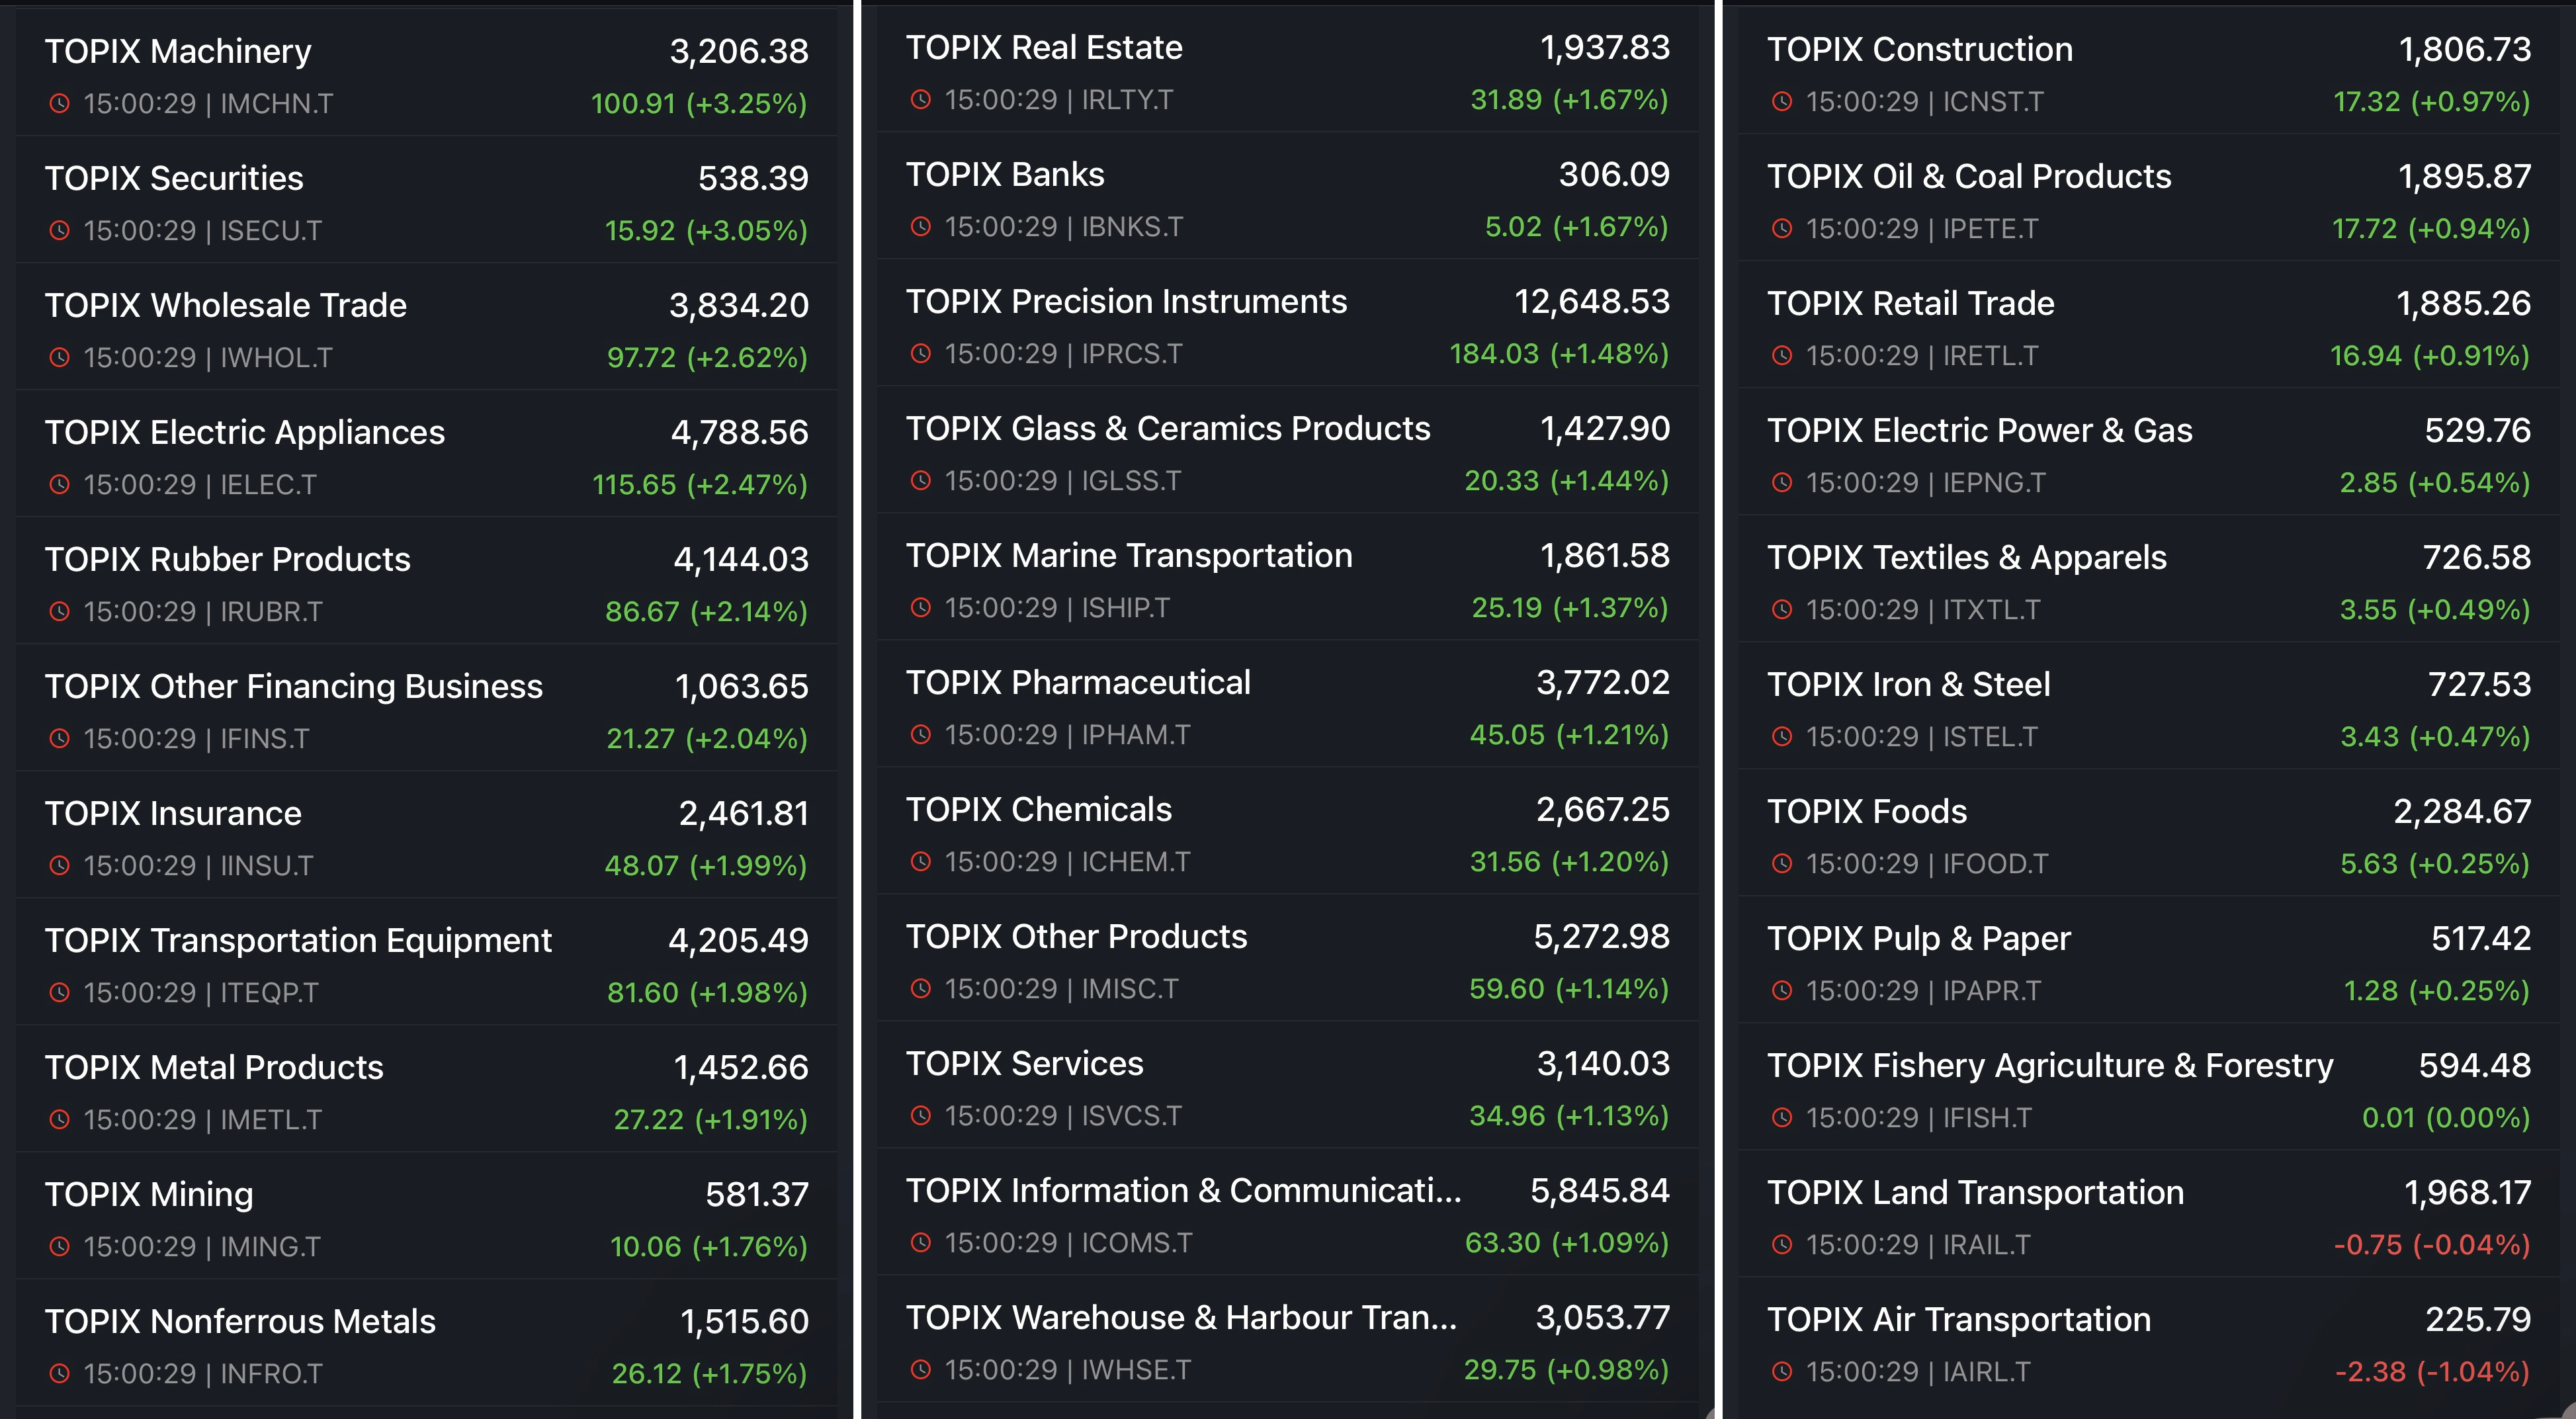
Task: Click the clock icon beside IGLSS.T
Action: tap(921, 480)
